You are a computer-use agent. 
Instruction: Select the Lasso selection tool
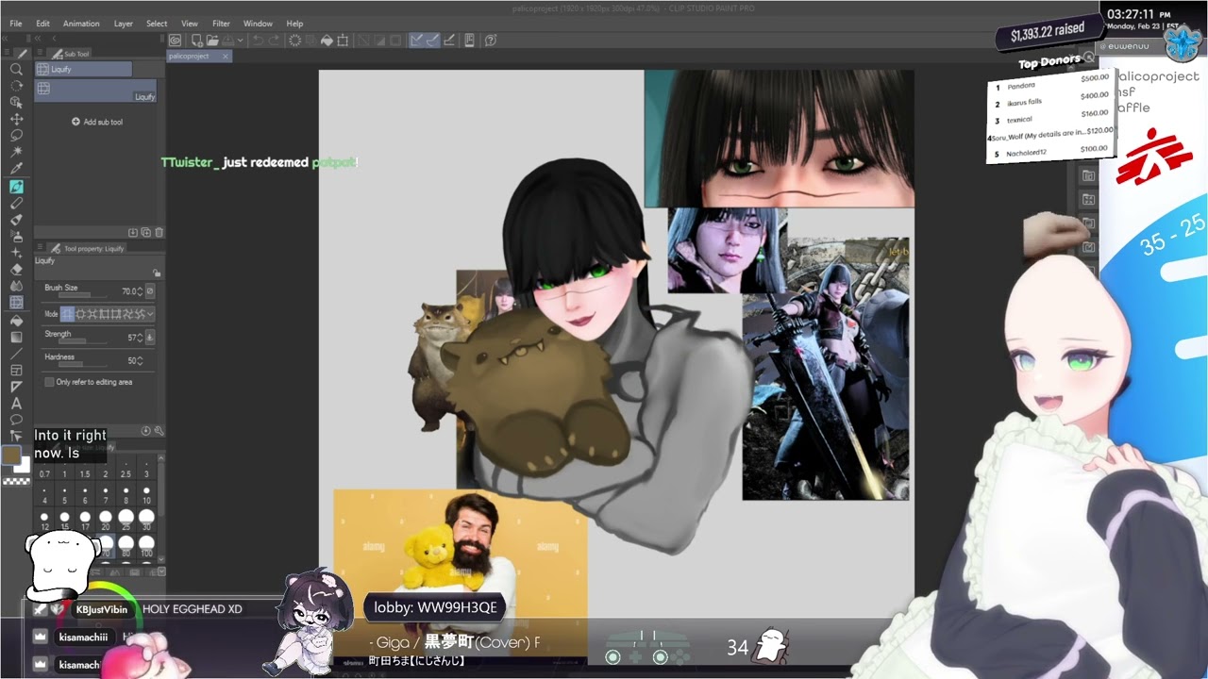16,135
